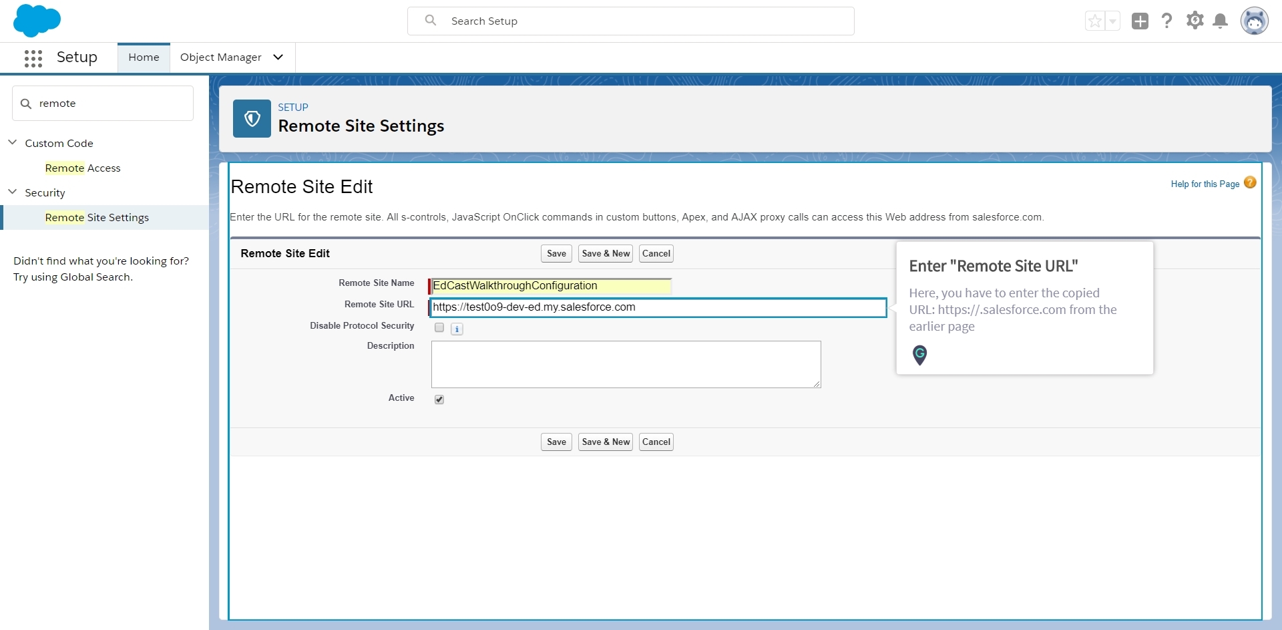Click the Quick Find box containing remote
This screenshot has width=1282, height=630.
[x=103, y=104]
